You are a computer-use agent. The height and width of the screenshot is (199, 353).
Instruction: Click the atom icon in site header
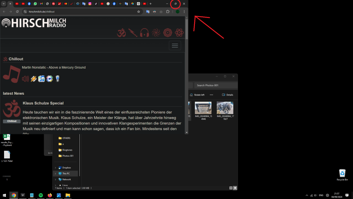[179, 33]
